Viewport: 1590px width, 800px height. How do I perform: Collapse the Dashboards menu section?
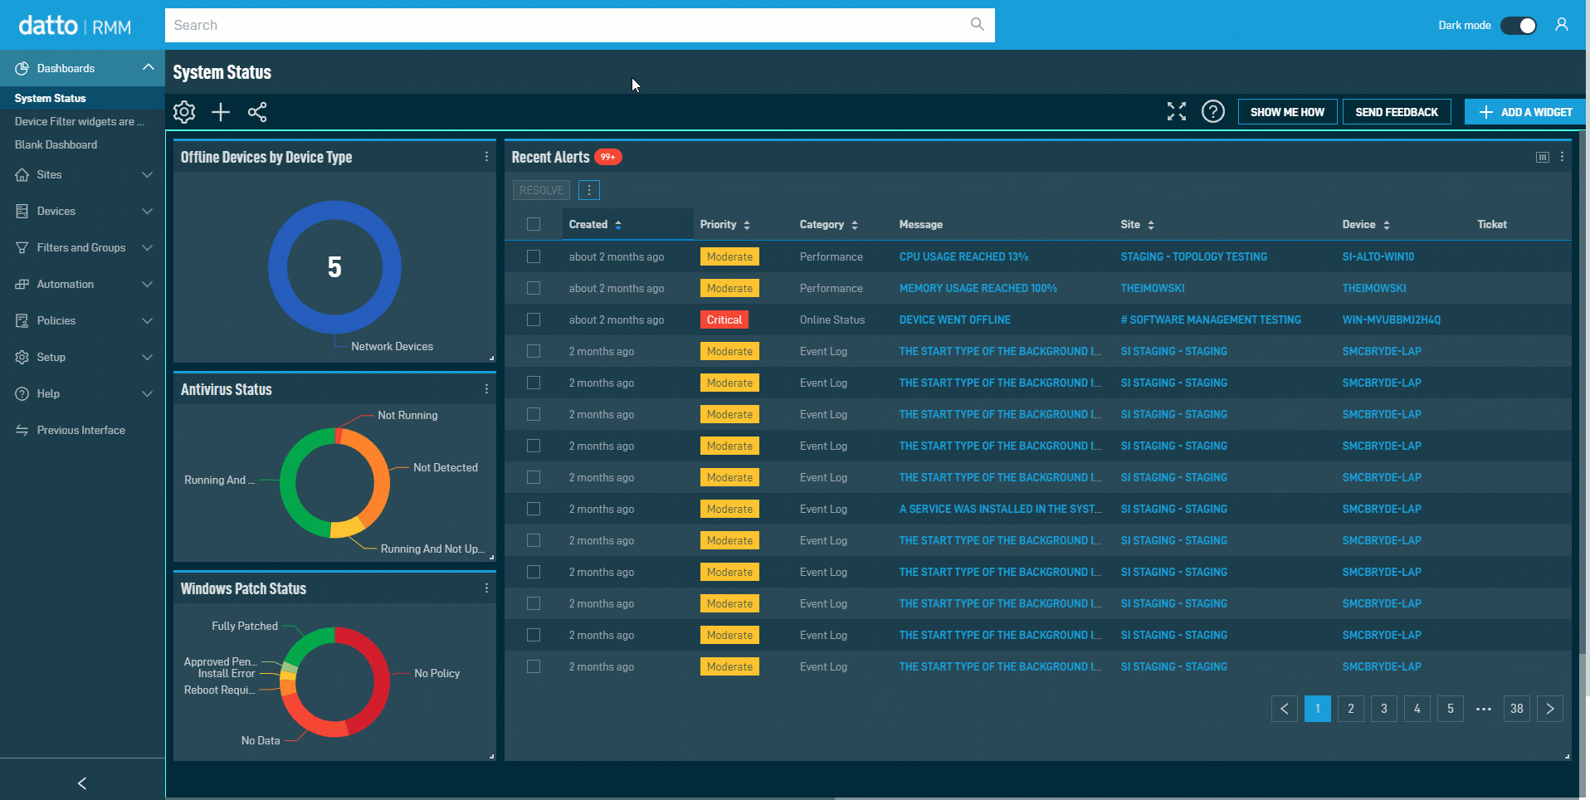(x=82, y=68)
